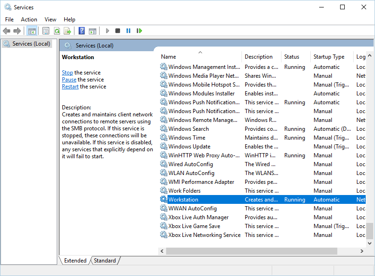Viewport: 375px width, 276px height.
Task: Toggle the Show/Hide Console Tree icon
Action: click(32, 31)
